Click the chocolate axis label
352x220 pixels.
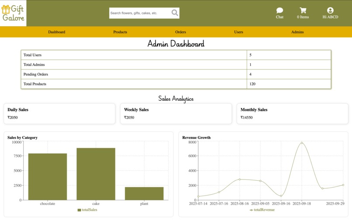click(48, 203)
